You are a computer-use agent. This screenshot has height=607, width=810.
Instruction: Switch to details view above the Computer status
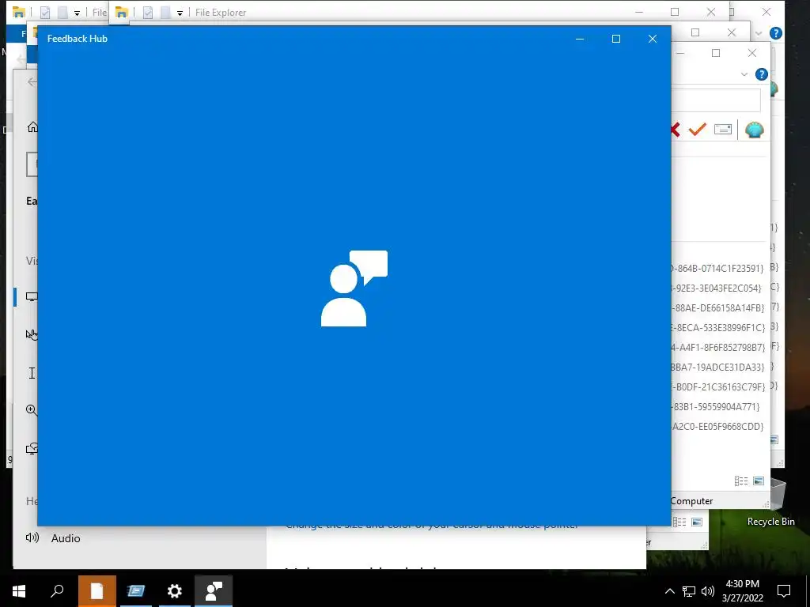pos(740,481)
